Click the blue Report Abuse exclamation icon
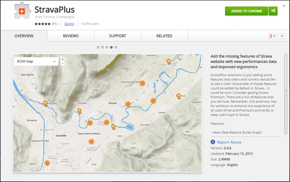This screenshot has height=182, width=290. click(213, 142)
